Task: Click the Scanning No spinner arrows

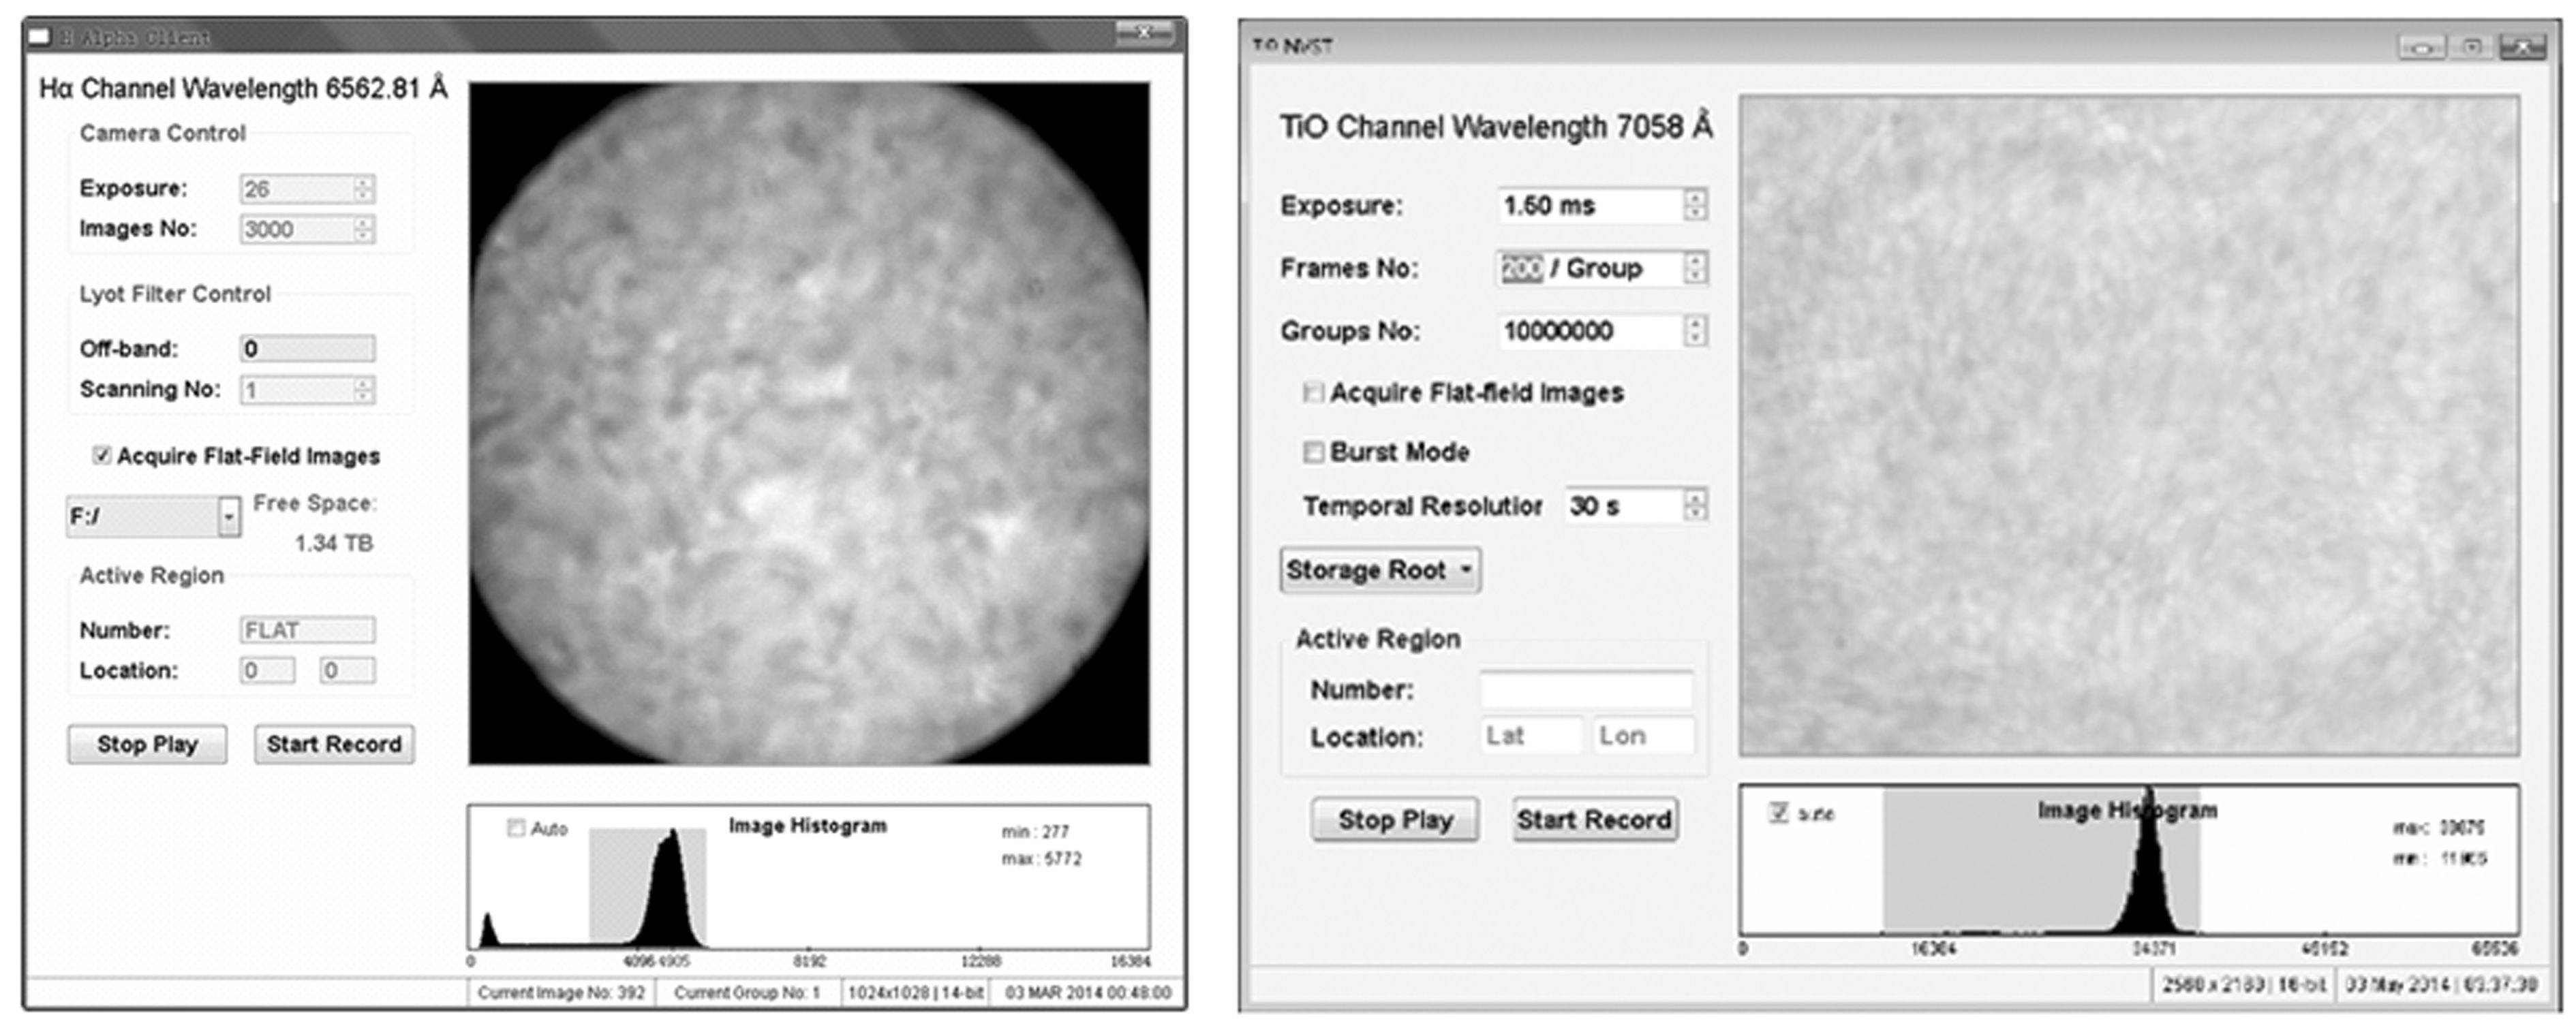Action: coord(363,389)
